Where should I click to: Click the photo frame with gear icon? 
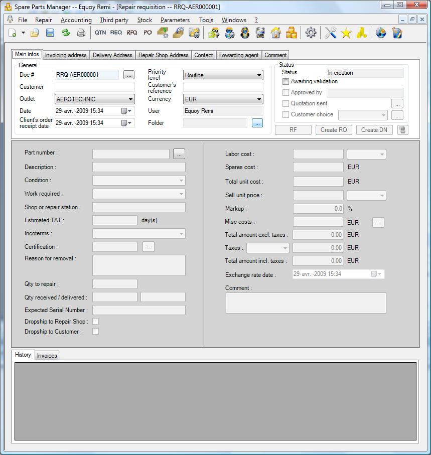194,33
